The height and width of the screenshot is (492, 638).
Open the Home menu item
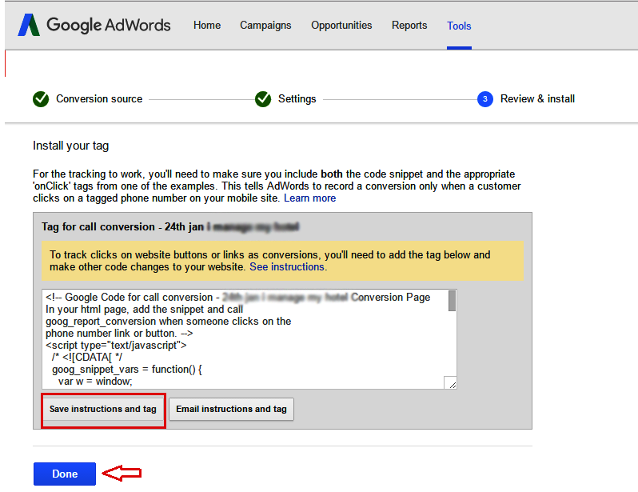(x=206, y=26)
